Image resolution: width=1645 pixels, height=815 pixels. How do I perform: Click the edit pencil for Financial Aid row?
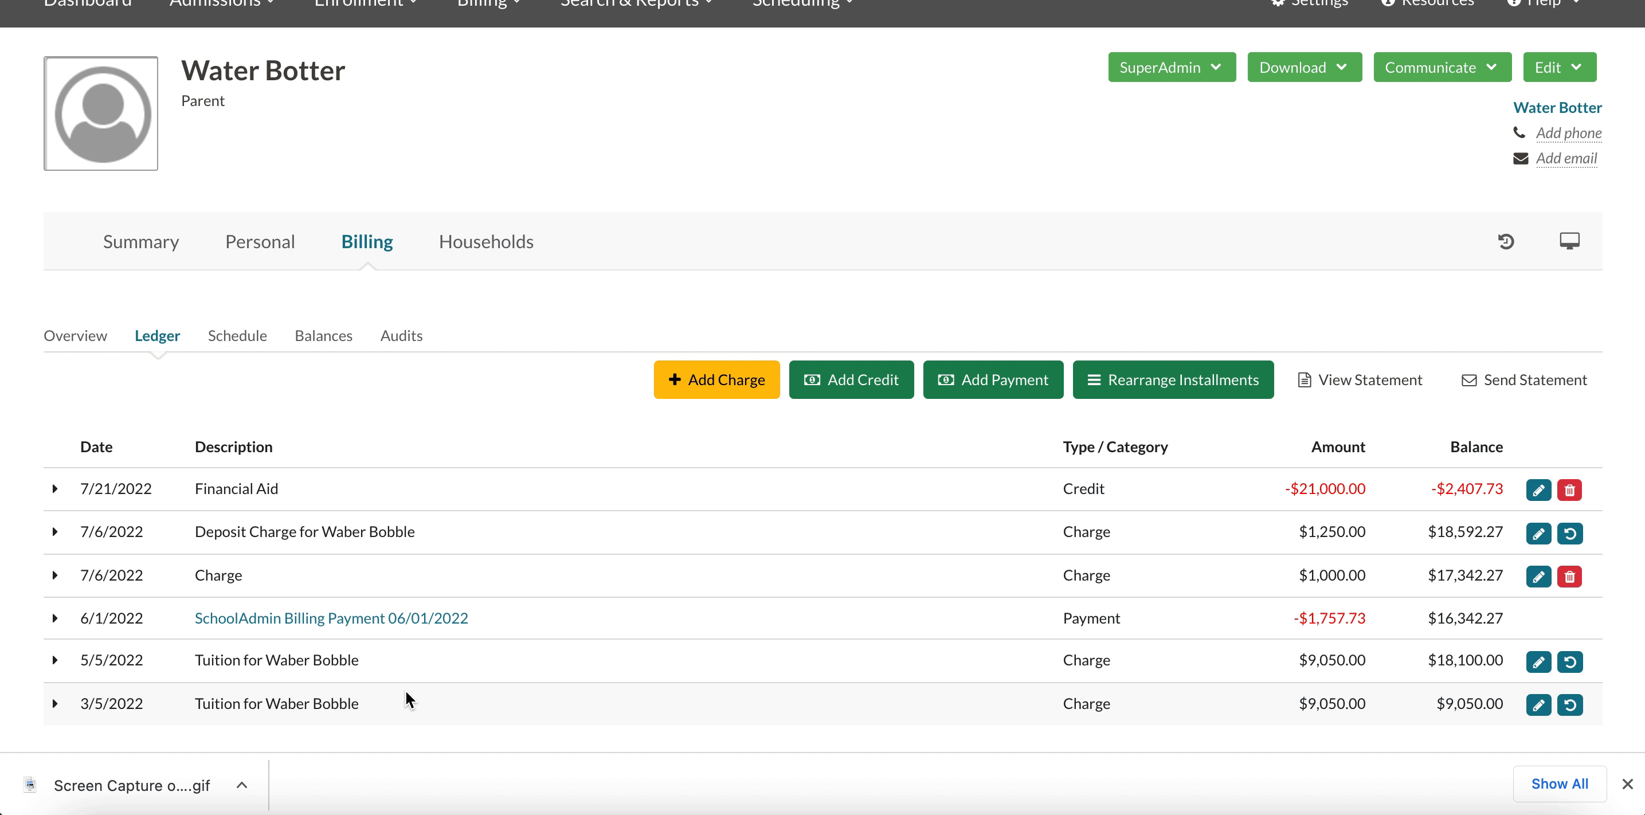click(x=1538, y=490)
